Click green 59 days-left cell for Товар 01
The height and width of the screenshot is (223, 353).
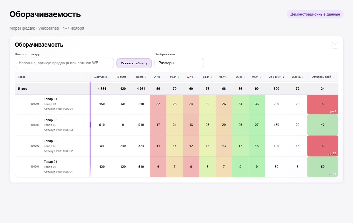[323, 167]
